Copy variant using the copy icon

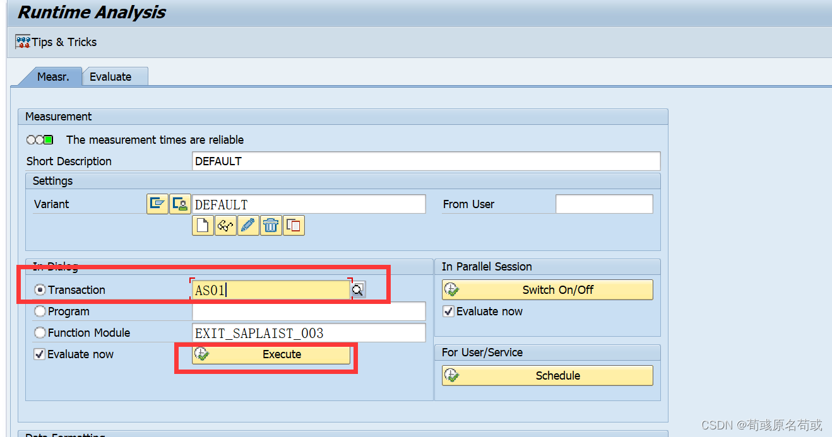294,225
